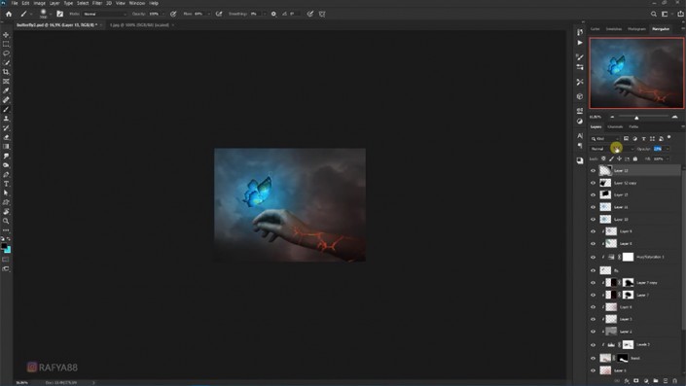Delete layer with trash icon
Viewport: 686px width, 386px height.
click(x=675, y=381)
